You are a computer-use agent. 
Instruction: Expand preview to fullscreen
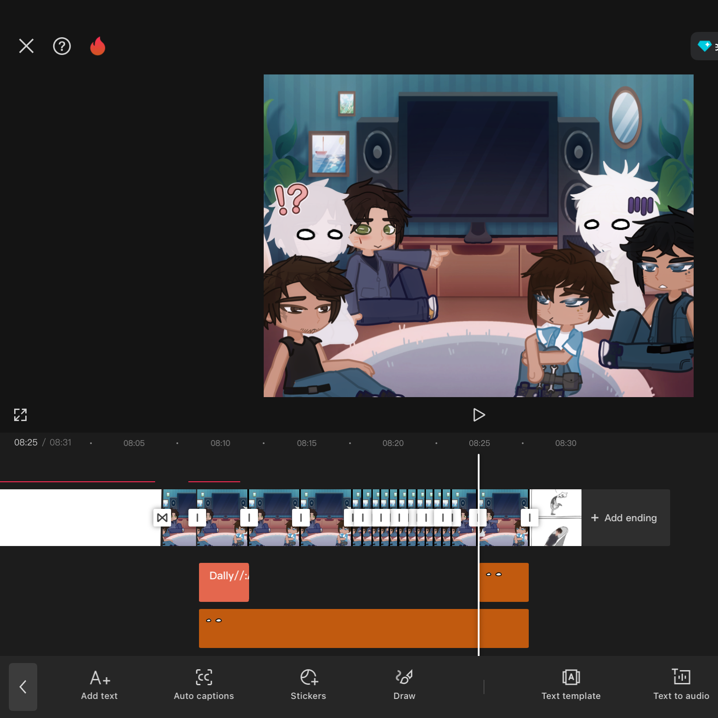pyautogui.click(x=20, y=415)
